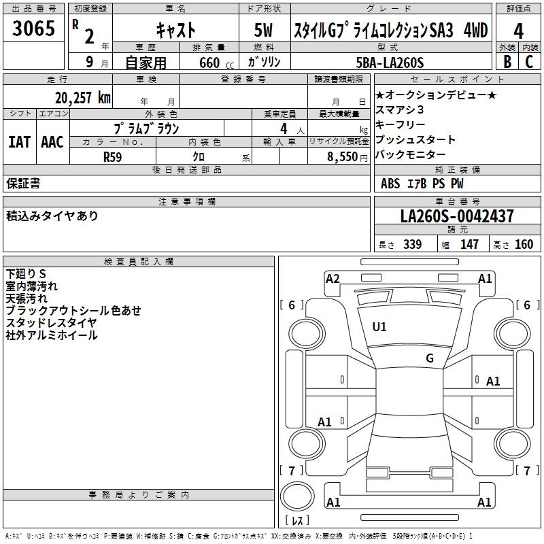Click the 保証書 entry in later-shipped parts
The height and width of the screenshot is (544, 544).
tap(23, 184)
